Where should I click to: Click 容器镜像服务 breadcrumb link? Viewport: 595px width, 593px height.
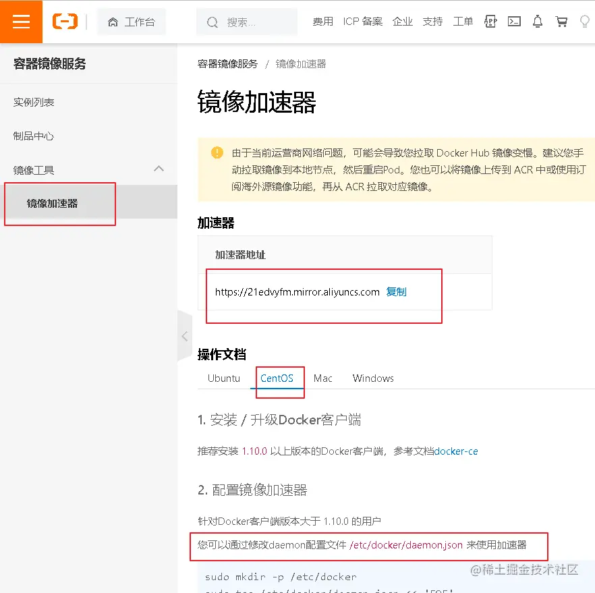(x=228, y=63)
